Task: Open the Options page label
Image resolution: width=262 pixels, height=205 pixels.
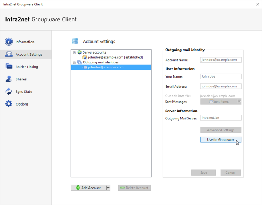Action: (x=22, y=104)
